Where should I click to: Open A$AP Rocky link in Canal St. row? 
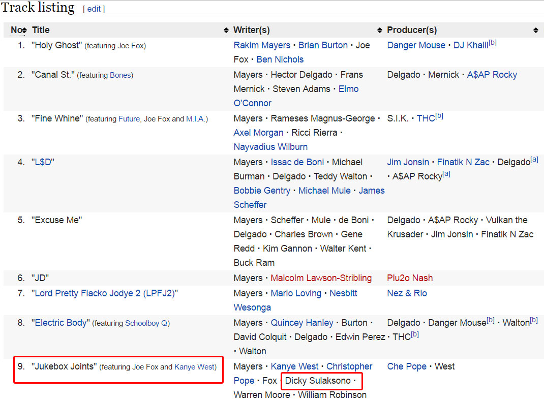(492, 75)
